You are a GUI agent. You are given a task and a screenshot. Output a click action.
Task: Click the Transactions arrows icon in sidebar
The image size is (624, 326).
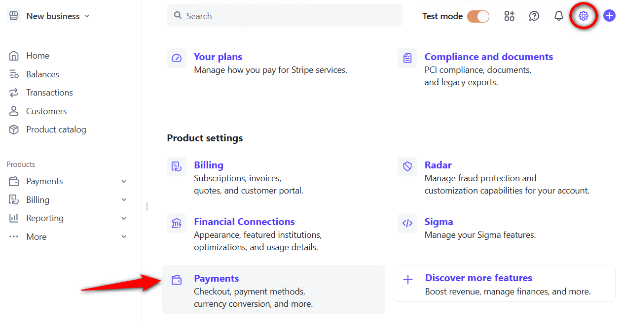point(14,93)
